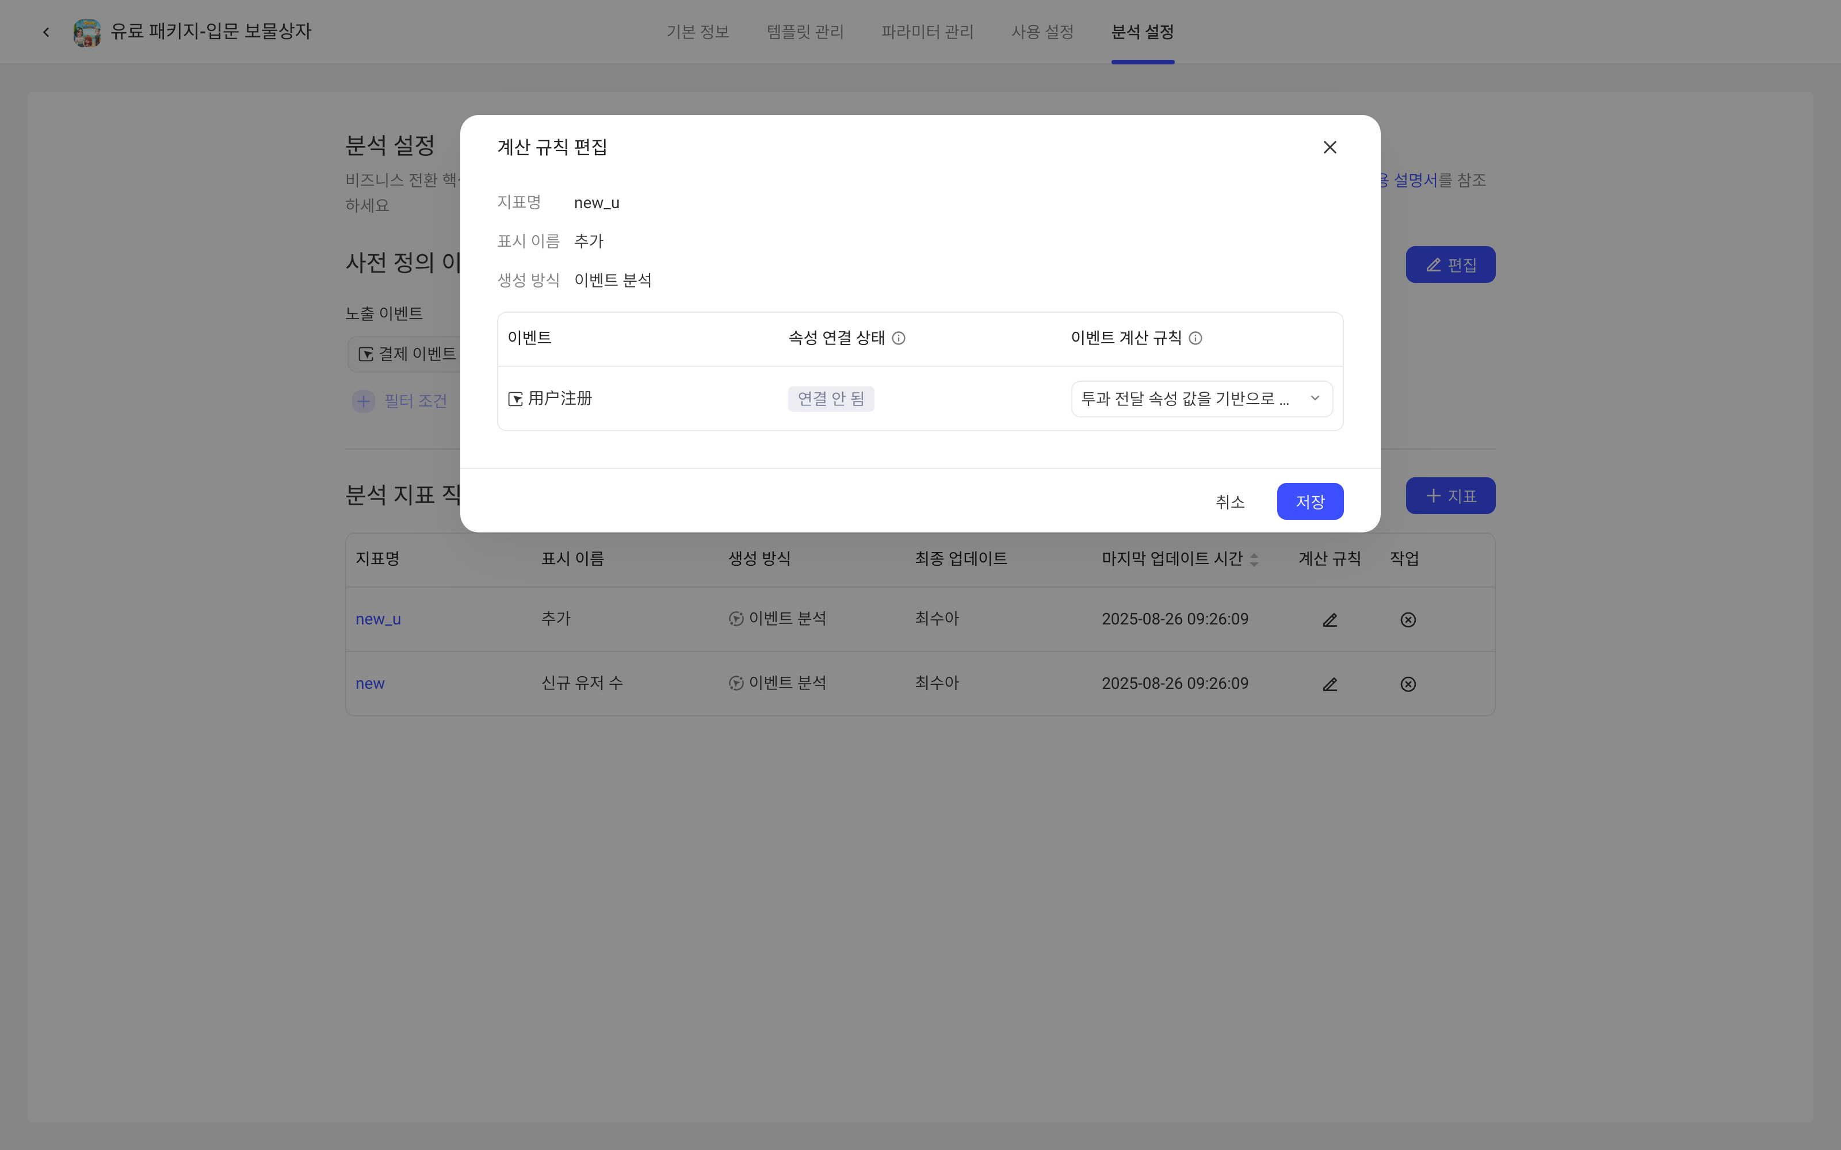Open the 파라미터 관리 tab

(927, 32)
